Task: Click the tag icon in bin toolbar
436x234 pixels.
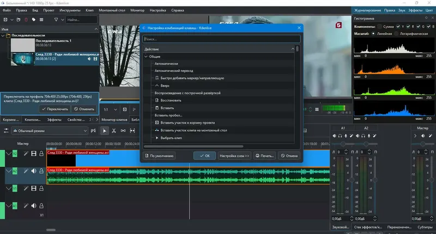Action: pos(35,20)
